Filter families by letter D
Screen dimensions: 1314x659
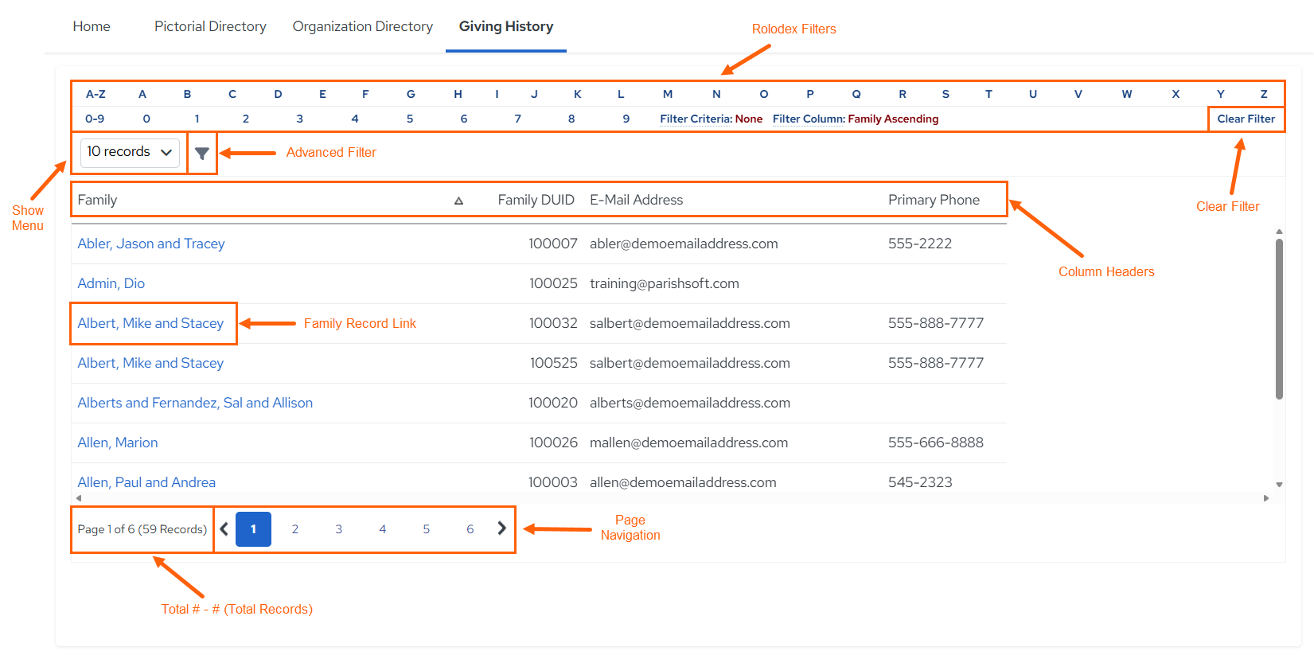tap(278, 94)
